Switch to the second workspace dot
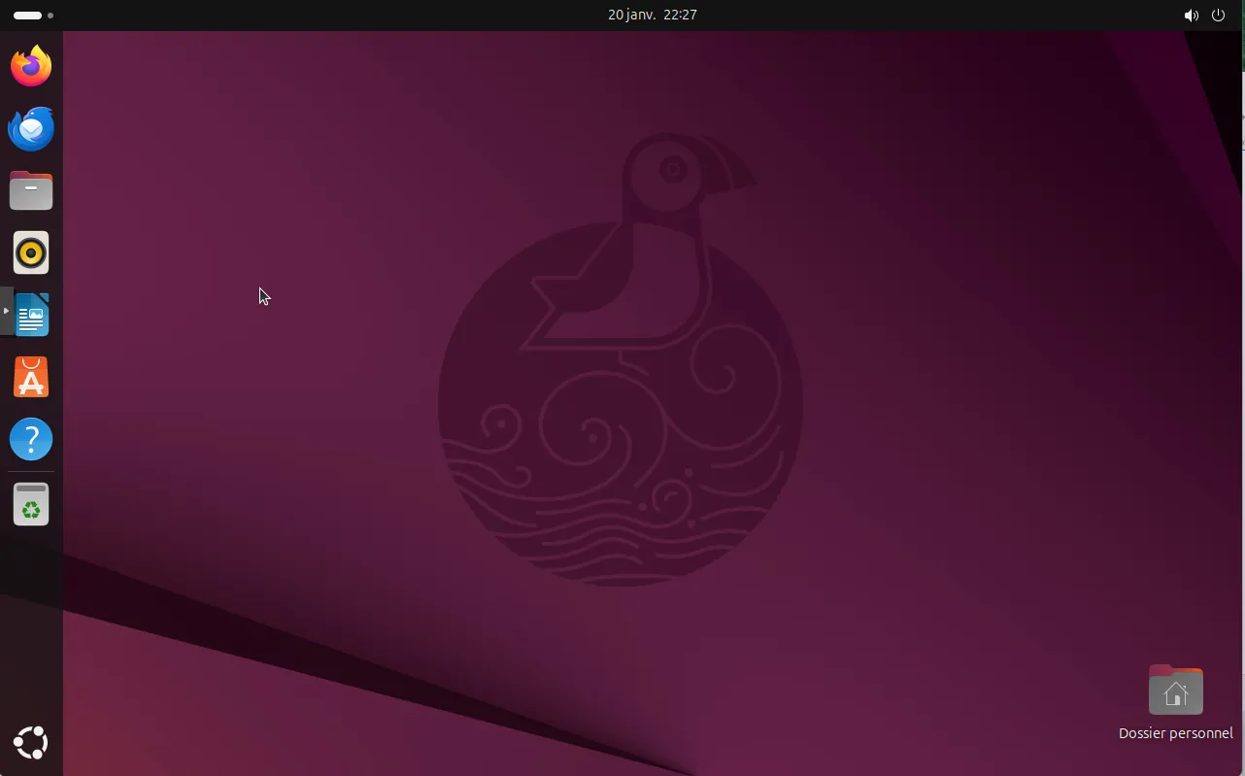 tap(50, 16)
